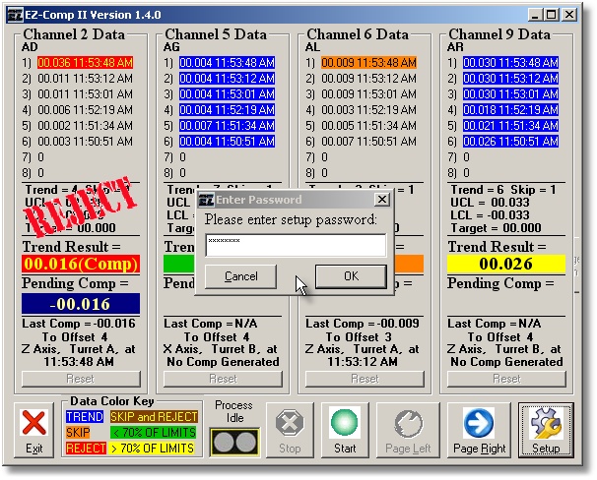Viewport: 597px width, 480px height.
Task: Click Channel 6 Last Comp = -00.009 text
Action: point(363,324)
